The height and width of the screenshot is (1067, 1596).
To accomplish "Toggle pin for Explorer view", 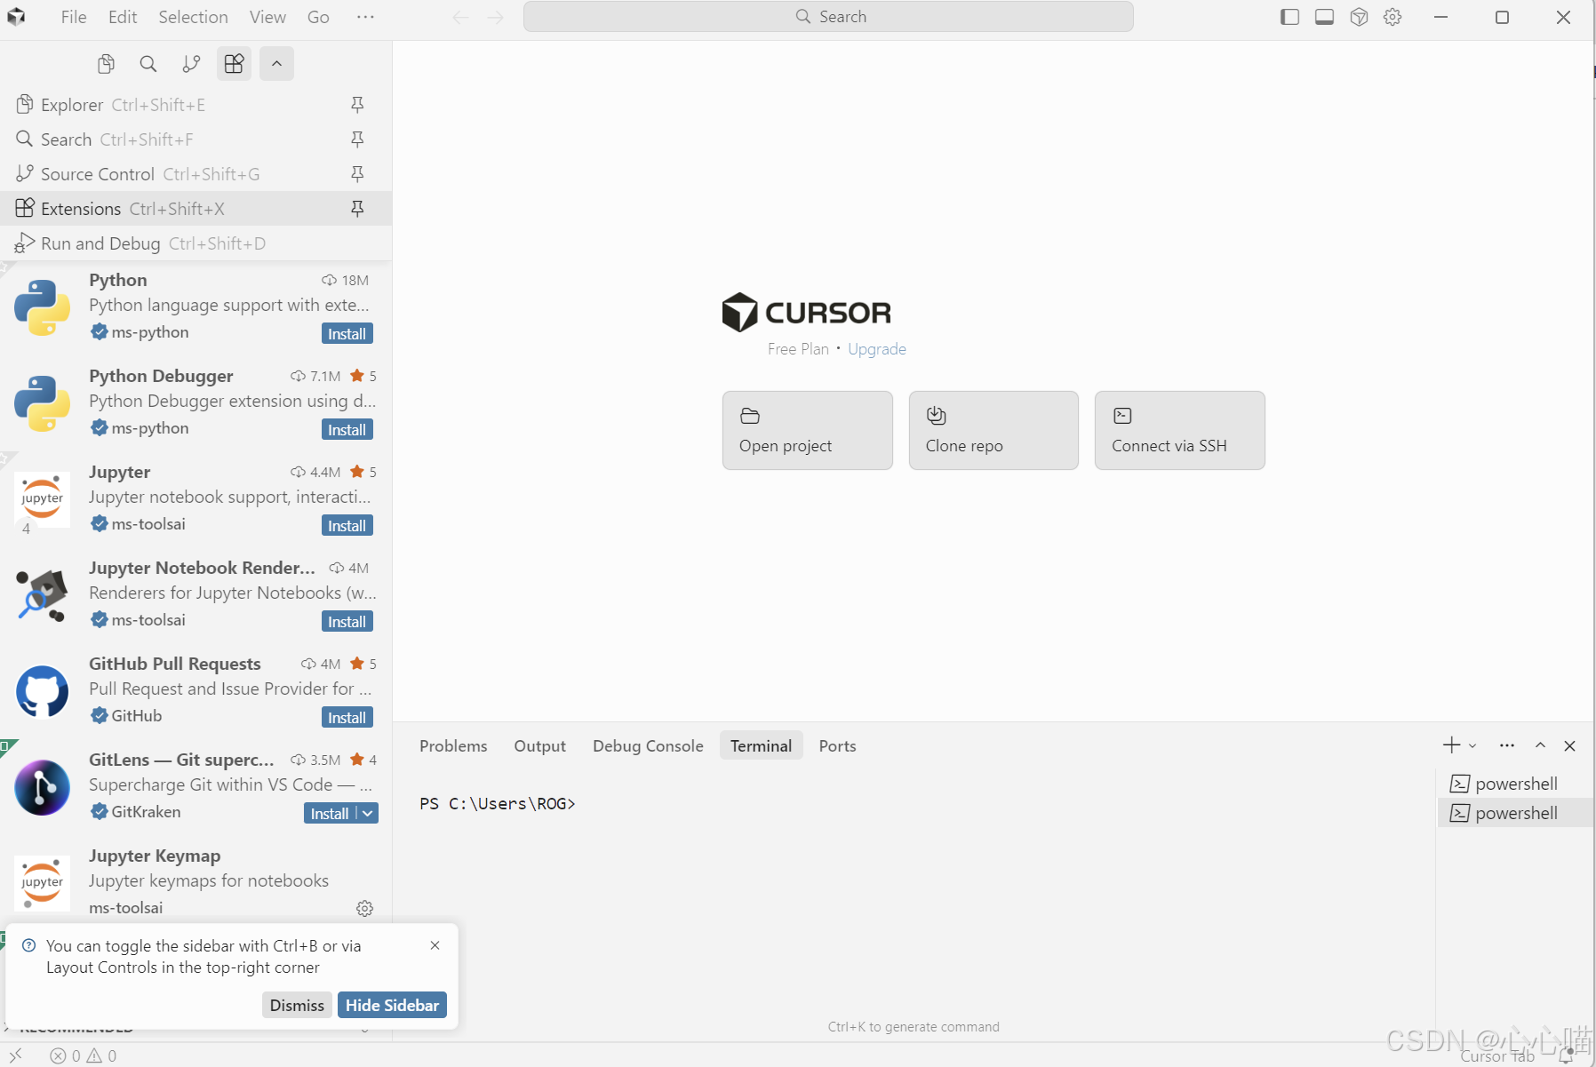I will tap(357, 105).
